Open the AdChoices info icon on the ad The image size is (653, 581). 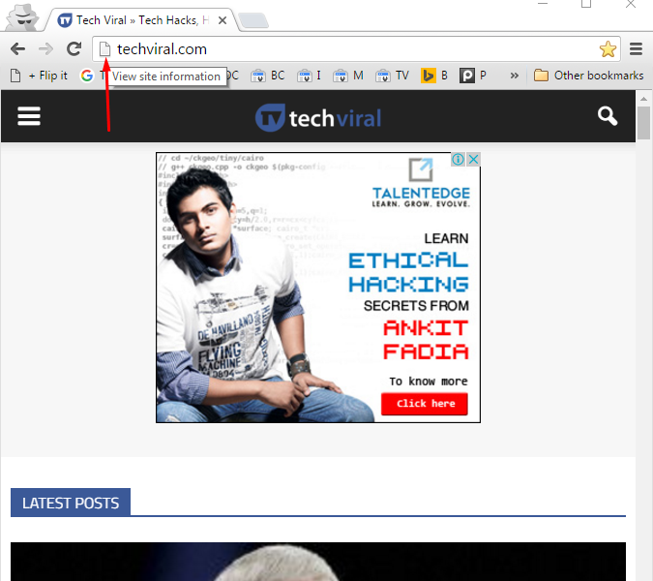click(459, 159)
